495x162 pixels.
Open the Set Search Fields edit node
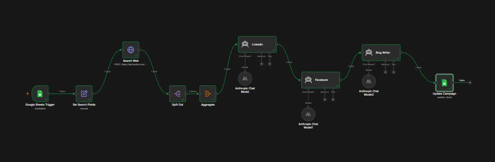(x=84, y=94)
